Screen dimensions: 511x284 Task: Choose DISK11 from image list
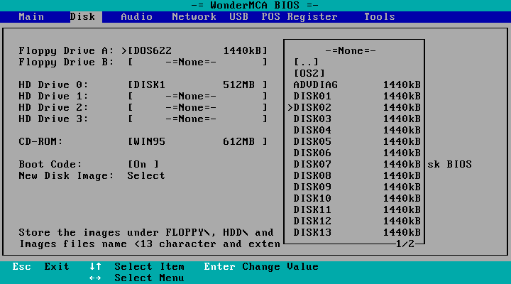357,209
